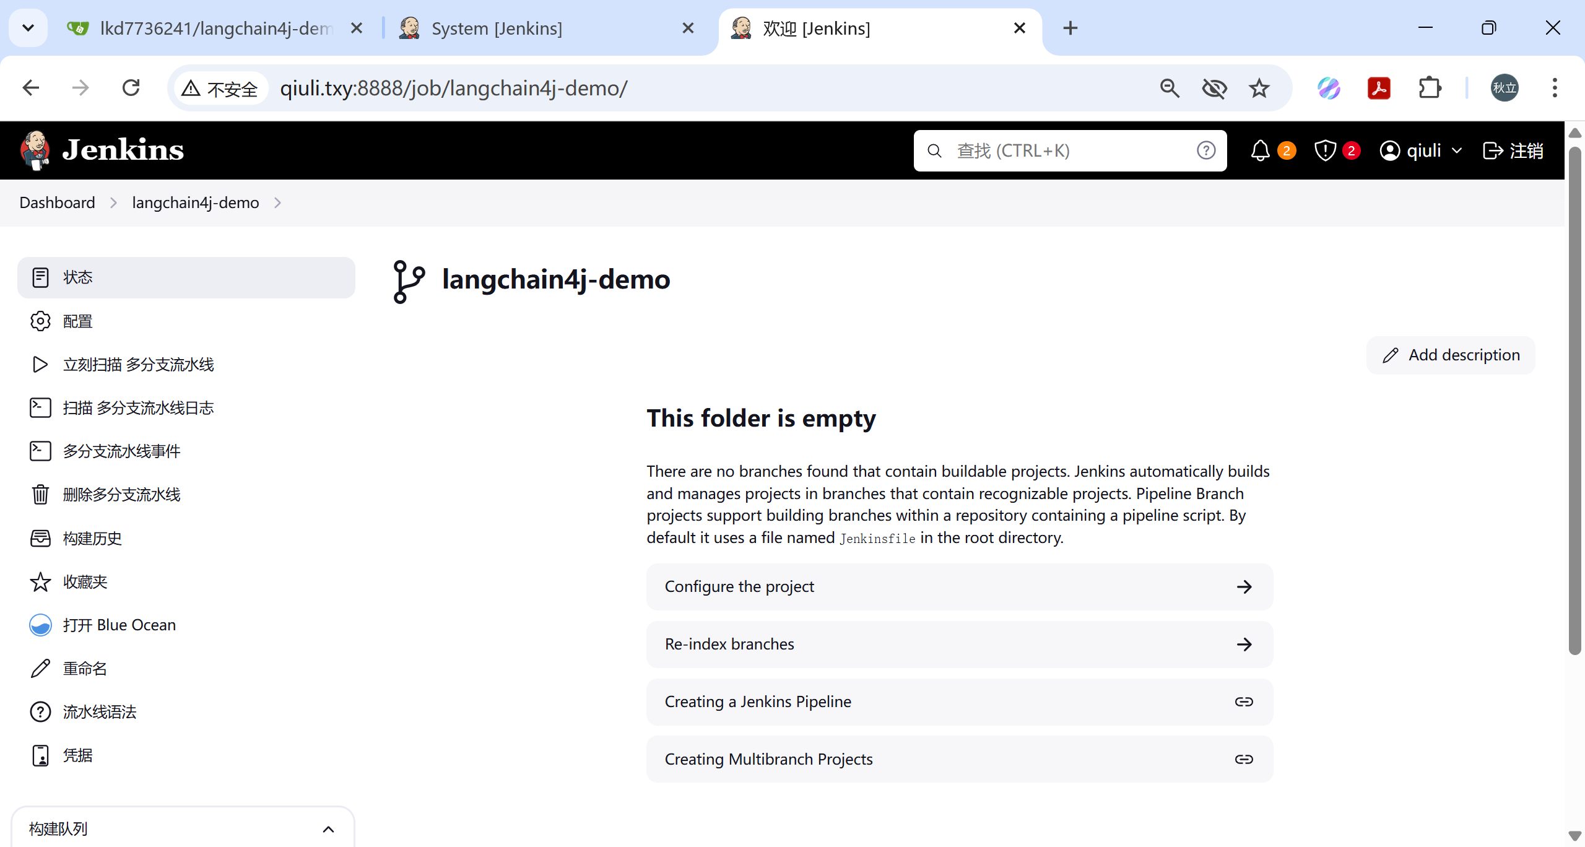1585x847 pixels.
Task: Click 立刻扫描 多分支流水线 play icon
Action: click(40, 365)
